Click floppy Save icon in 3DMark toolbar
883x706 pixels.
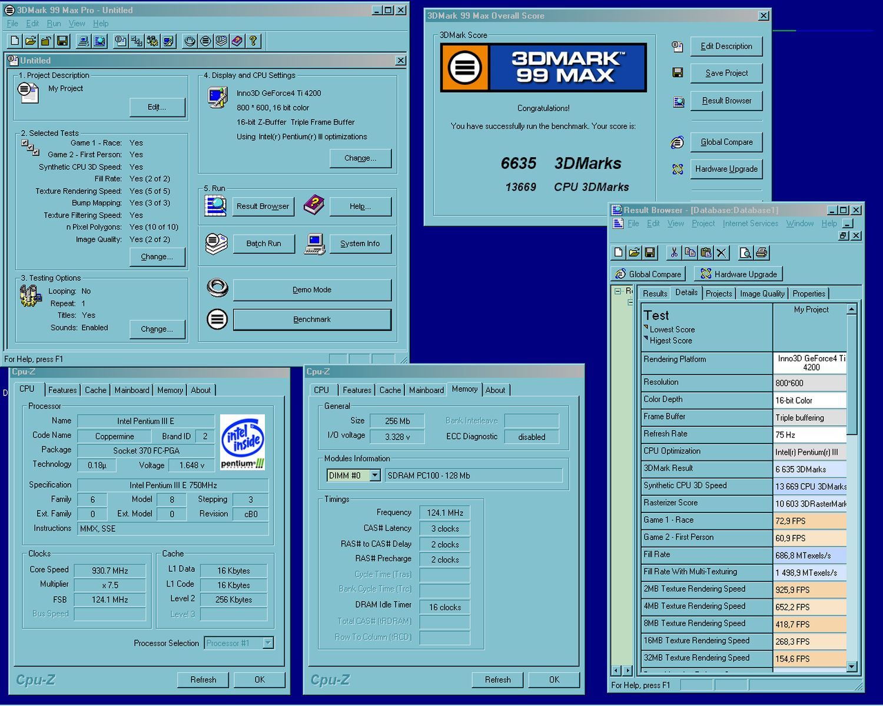tap(62, 41)
